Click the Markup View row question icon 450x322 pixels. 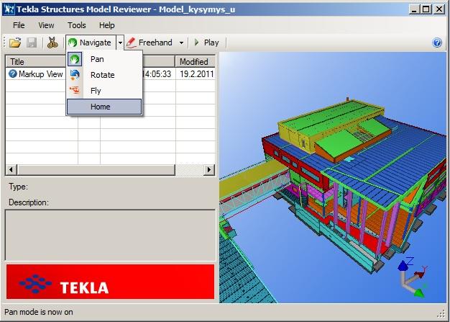[13, 73]
